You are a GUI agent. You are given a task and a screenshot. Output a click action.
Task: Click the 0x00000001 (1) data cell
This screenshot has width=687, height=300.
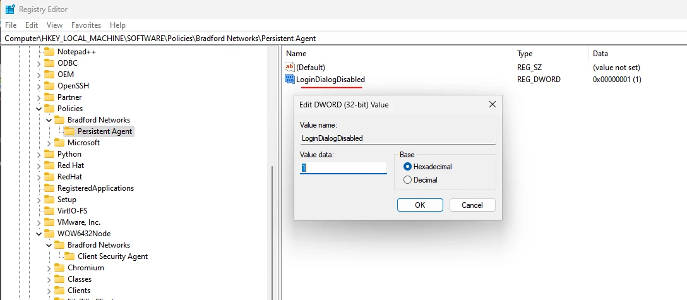(x=617, y=80)
